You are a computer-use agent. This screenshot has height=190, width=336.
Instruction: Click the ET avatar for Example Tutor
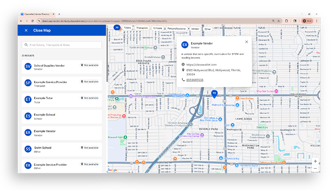[28, 100]
